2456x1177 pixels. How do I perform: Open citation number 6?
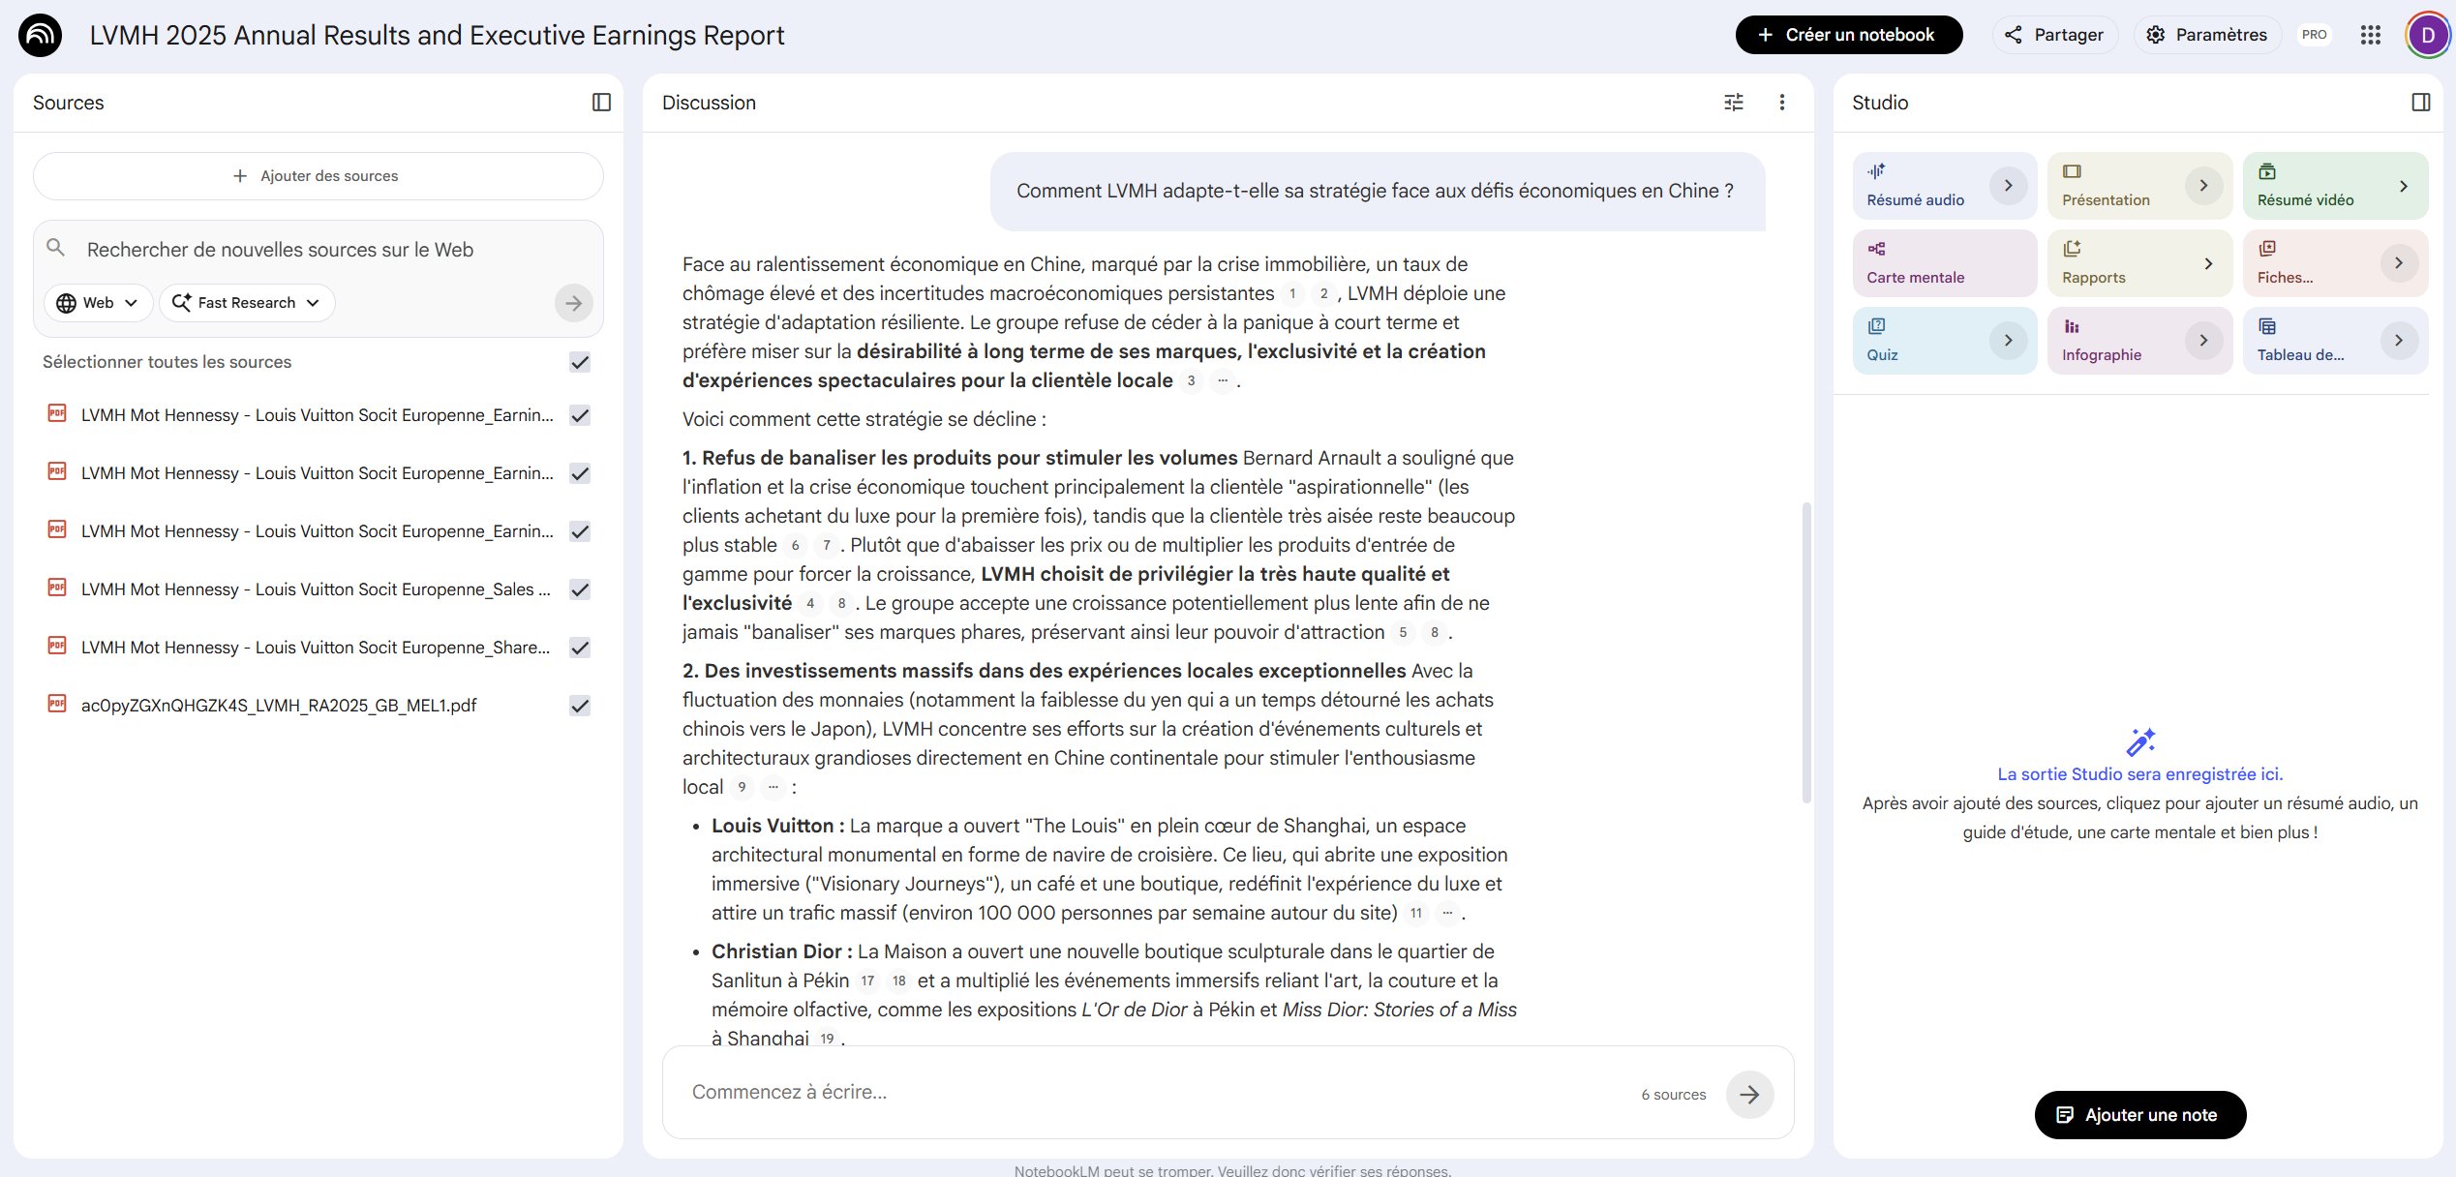(795, 545)
